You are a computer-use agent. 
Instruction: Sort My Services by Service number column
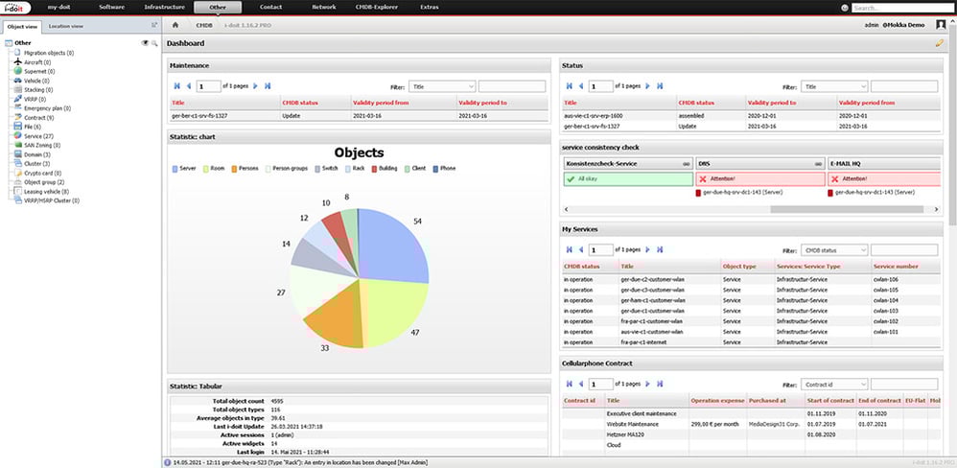tap(896, 267)
